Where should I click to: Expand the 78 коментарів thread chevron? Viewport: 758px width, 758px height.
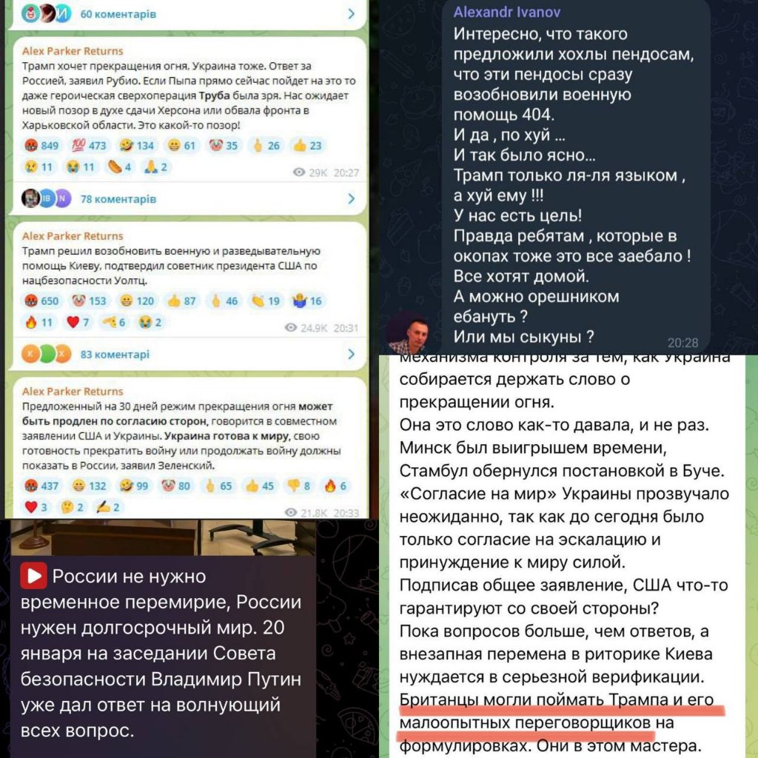tap(352, 198)
